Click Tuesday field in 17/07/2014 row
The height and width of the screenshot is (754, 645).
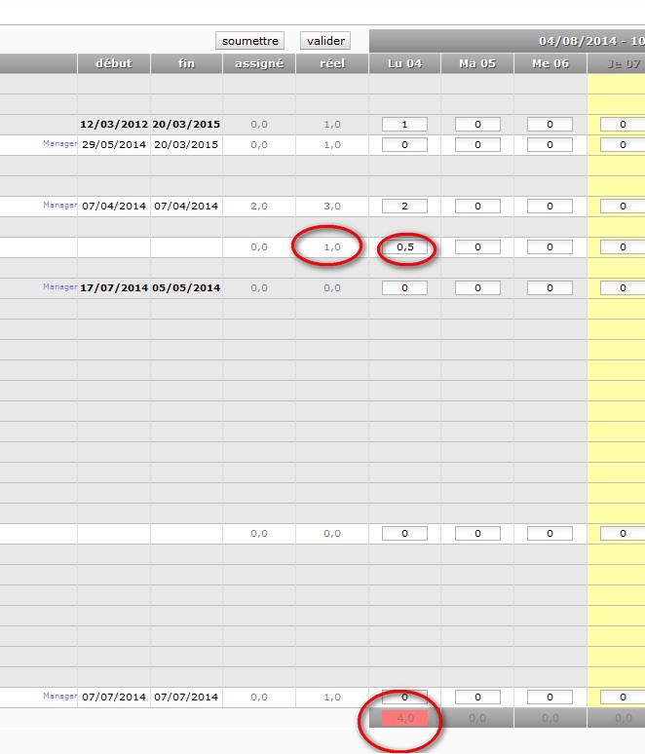click(477, 288)
